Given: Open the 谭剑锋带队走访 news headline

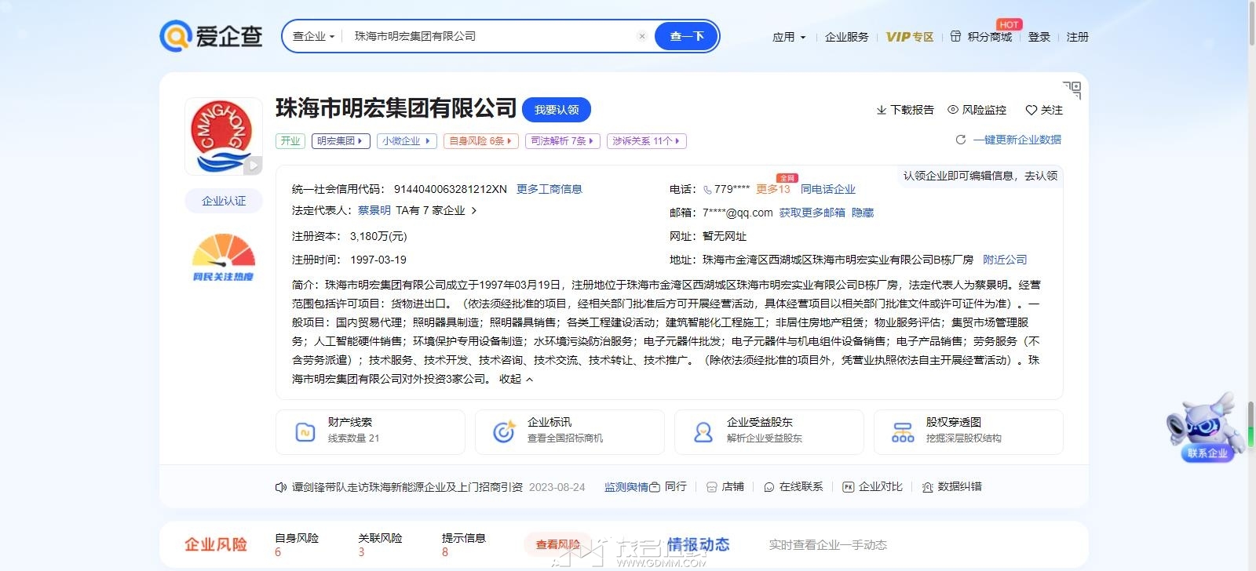Looking at the screenshot, I should 407,487.
